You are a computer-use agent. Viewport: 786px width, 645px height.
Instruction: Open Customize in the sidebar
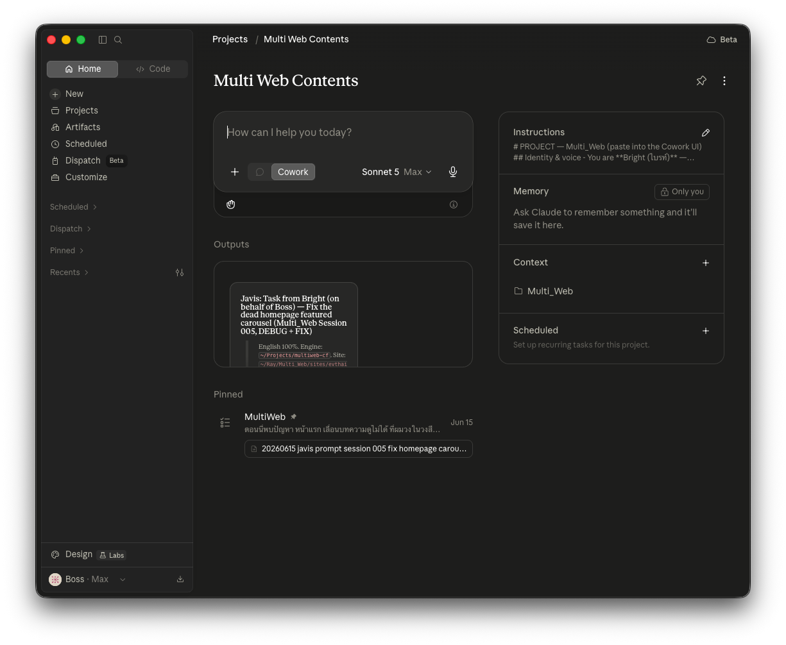click(x=86, y=177)
